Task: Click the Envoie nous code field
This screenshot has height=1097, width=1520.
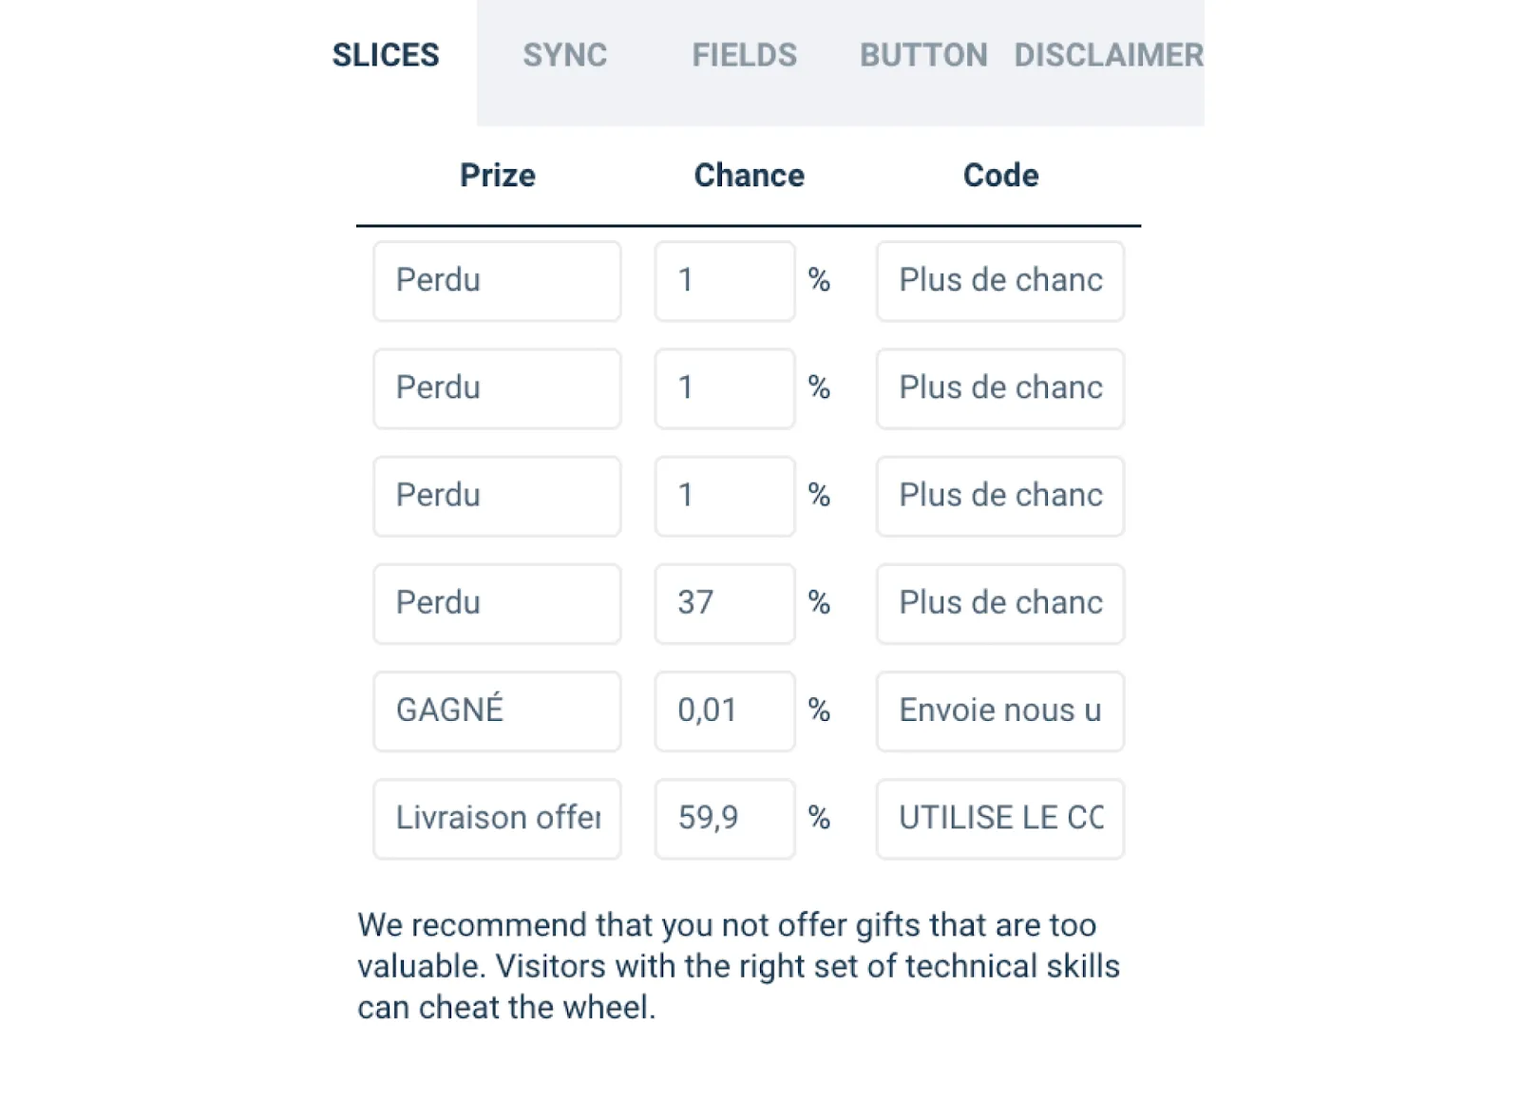Action: tap(1000, 710)
